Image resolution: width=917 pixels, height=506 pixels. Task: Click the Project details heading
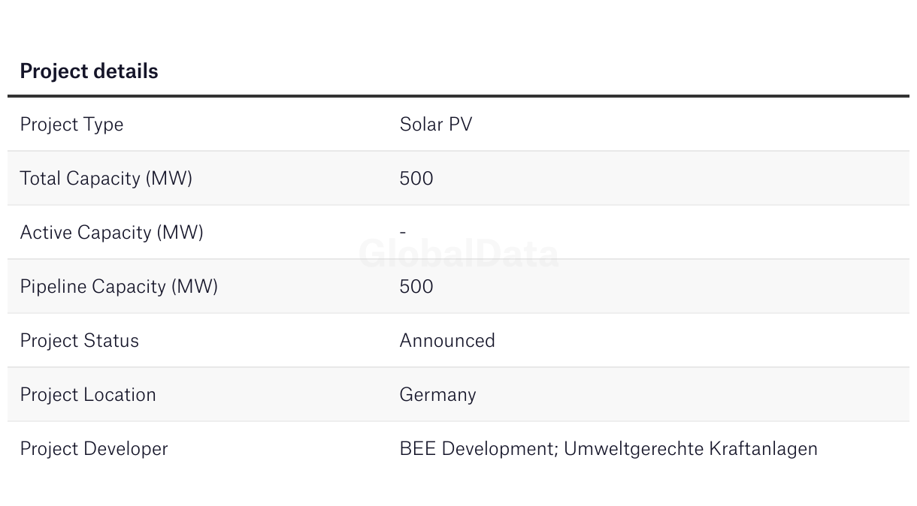tap(89, 71)
